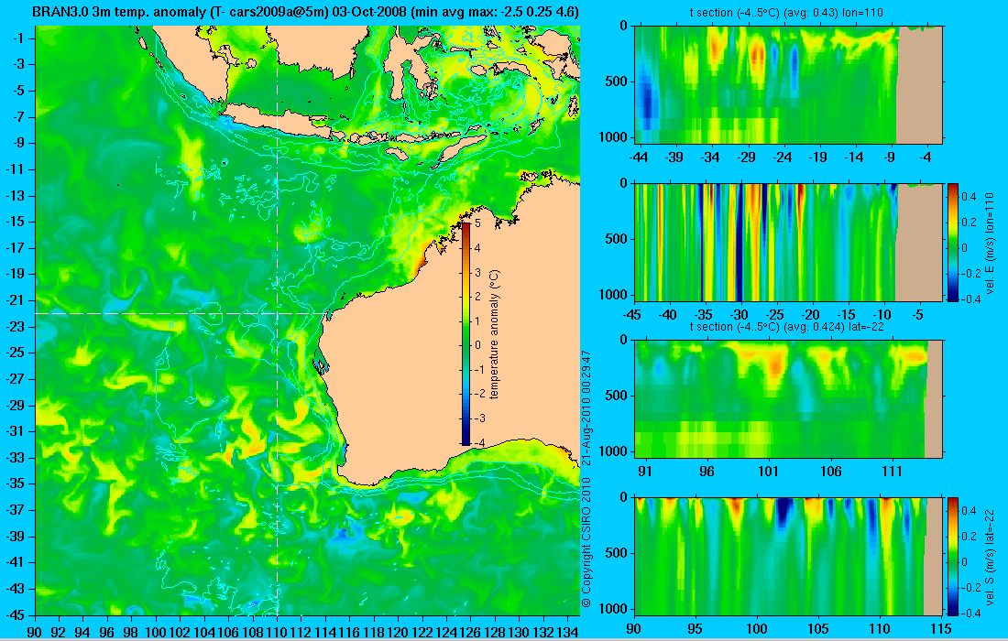The height and width of the screenshot is (641, 1008).
Task: Click the 't section ... lat=-22' panel title
Action: coord(787,327)
